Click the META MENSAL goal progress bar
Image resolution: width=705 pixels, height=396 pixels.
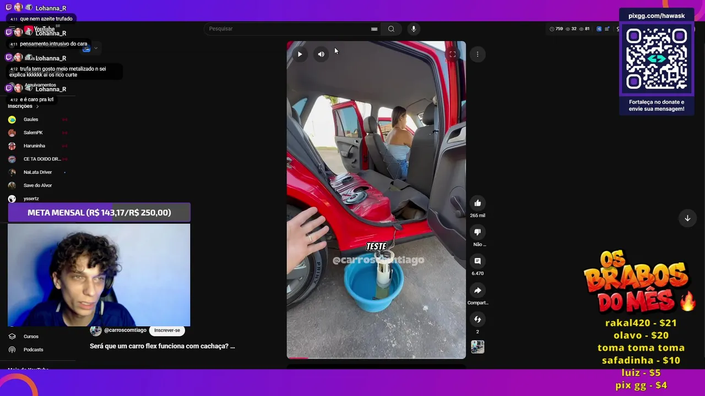click(x=99, y=212)
